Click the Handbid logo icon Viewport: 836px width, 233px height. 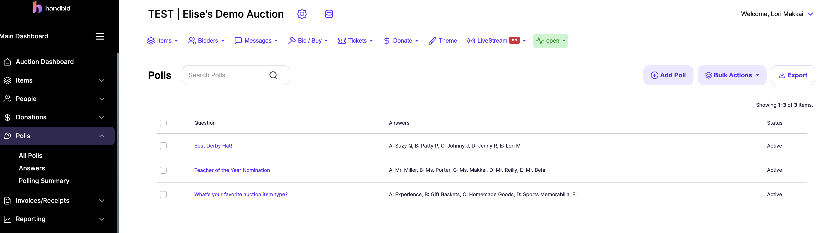[x=37, y=7]
